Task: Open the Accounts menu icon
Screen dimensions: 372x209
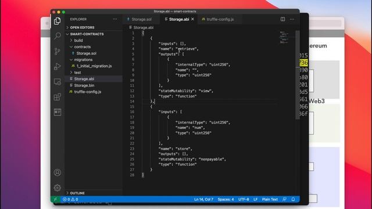Action: point(57,172)
